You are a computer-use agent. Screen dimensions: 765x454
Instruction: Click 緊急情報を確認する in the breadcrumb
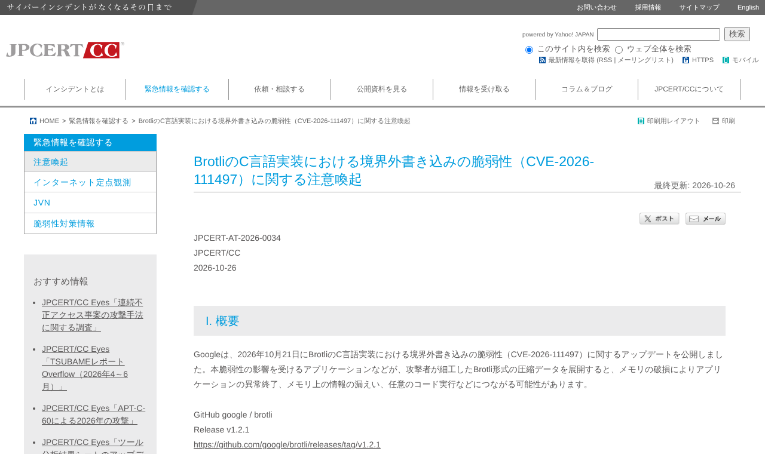tap(99, 121)
